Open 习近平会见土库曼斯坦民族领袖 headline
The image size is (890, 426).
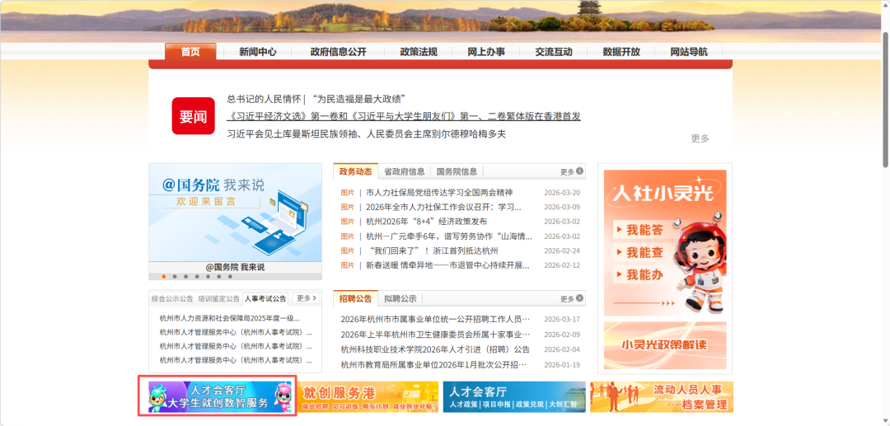click(x=366, y=133)
